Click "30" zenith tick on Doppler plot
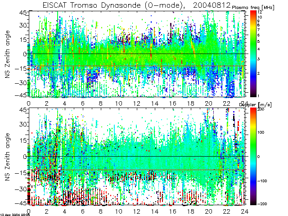The width and height of the screenshot is (288, 216). (x=23, y=124)
